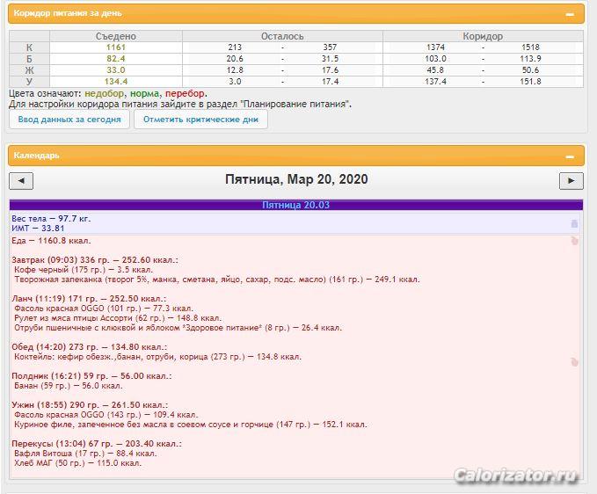Click the 'Вес тела — 97.7 кг.' entry
Viewport: 597px width, 494px height.
(x=51, y=217)
